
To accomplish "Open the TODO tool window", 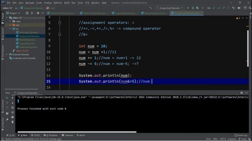I will [x=35, y=135].
